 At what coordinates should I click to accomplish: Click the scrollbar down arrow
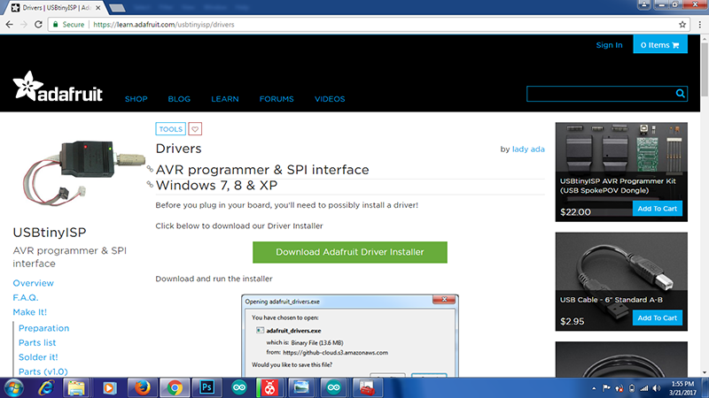click(x=705, y=373)
